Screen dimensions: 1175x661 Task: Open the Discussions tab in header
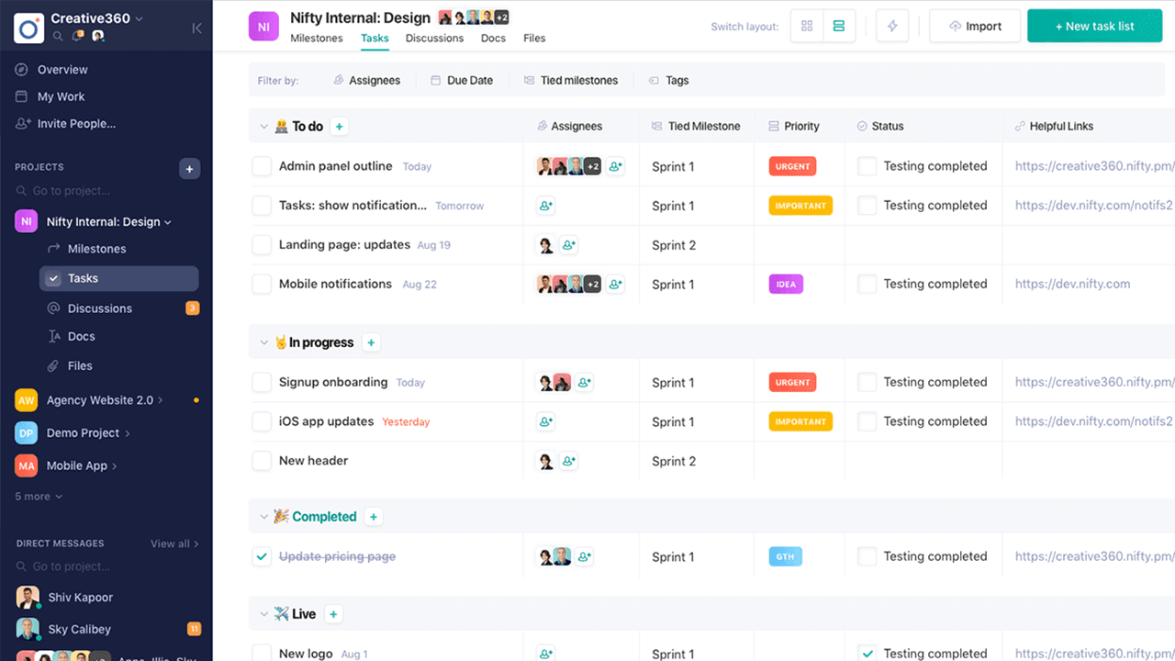coord(434,39)
